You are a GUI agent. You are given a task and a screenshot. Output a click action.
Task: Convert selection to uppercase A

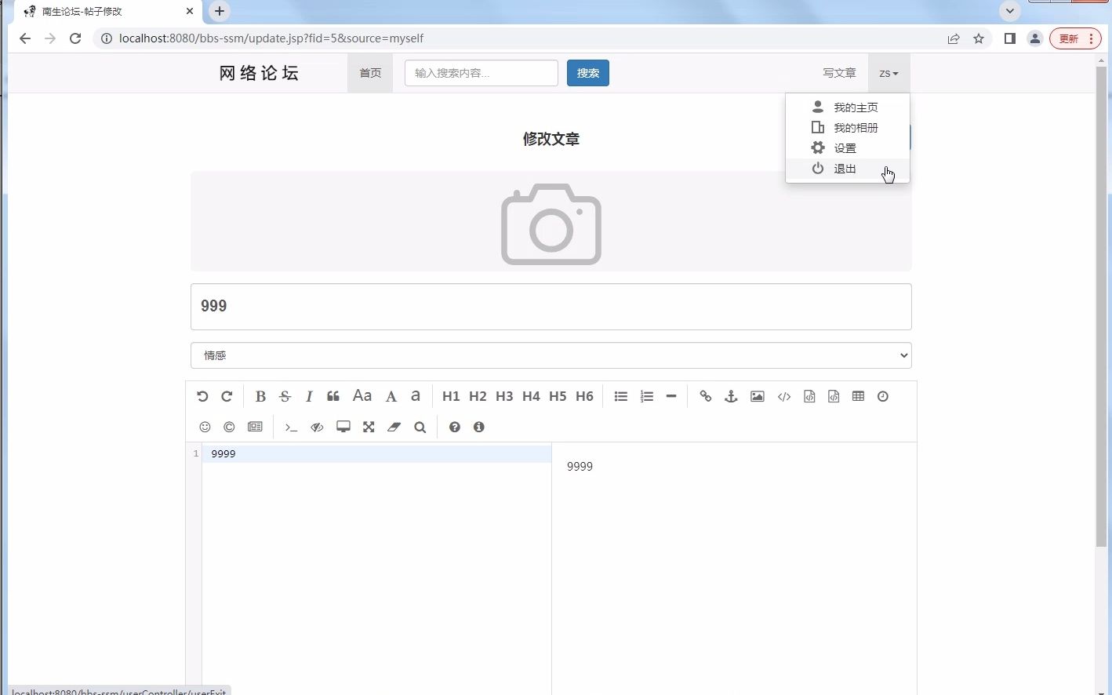pos(391,397)
